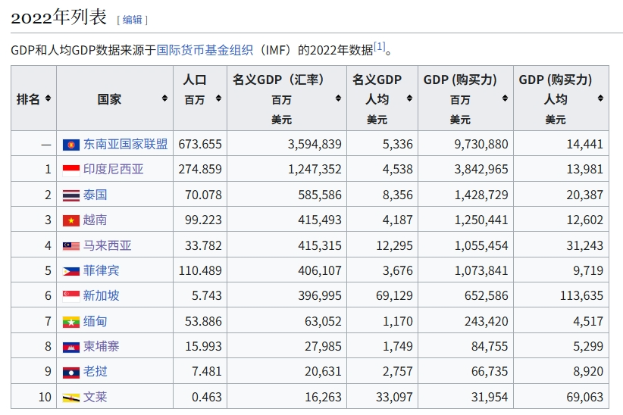623x415 pixels.
Task: Sort by GDP (购买力) 人均 column
Action: [x=600, y=99]
